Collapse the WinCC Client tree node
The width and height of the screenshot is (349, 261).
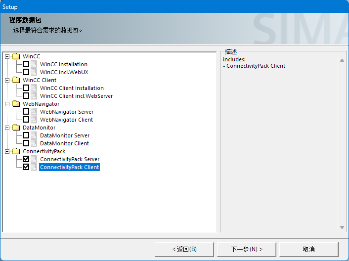[7, 80]
